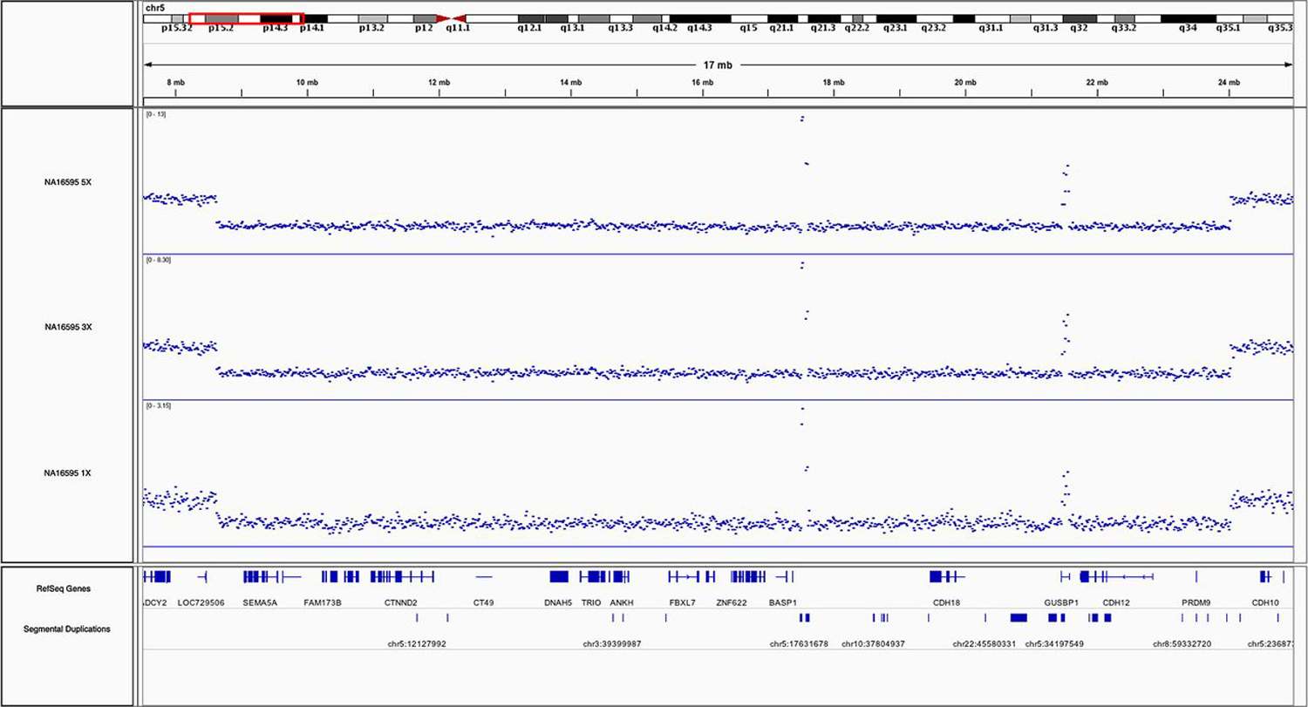Click the [0 - 8.30] data range label
This screenshot has width=1308, height=707.
coord(159,260)
